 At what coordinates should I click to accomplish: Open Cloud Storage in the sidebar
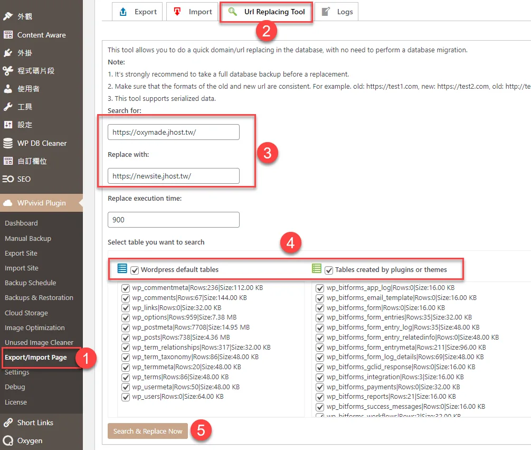26,313
